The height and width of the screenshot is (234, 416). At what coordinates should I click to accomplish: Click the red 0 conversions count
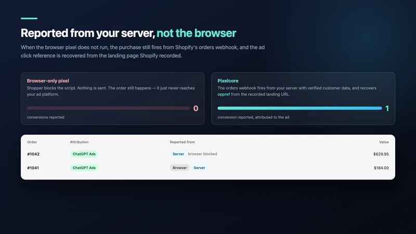[196, 108]
